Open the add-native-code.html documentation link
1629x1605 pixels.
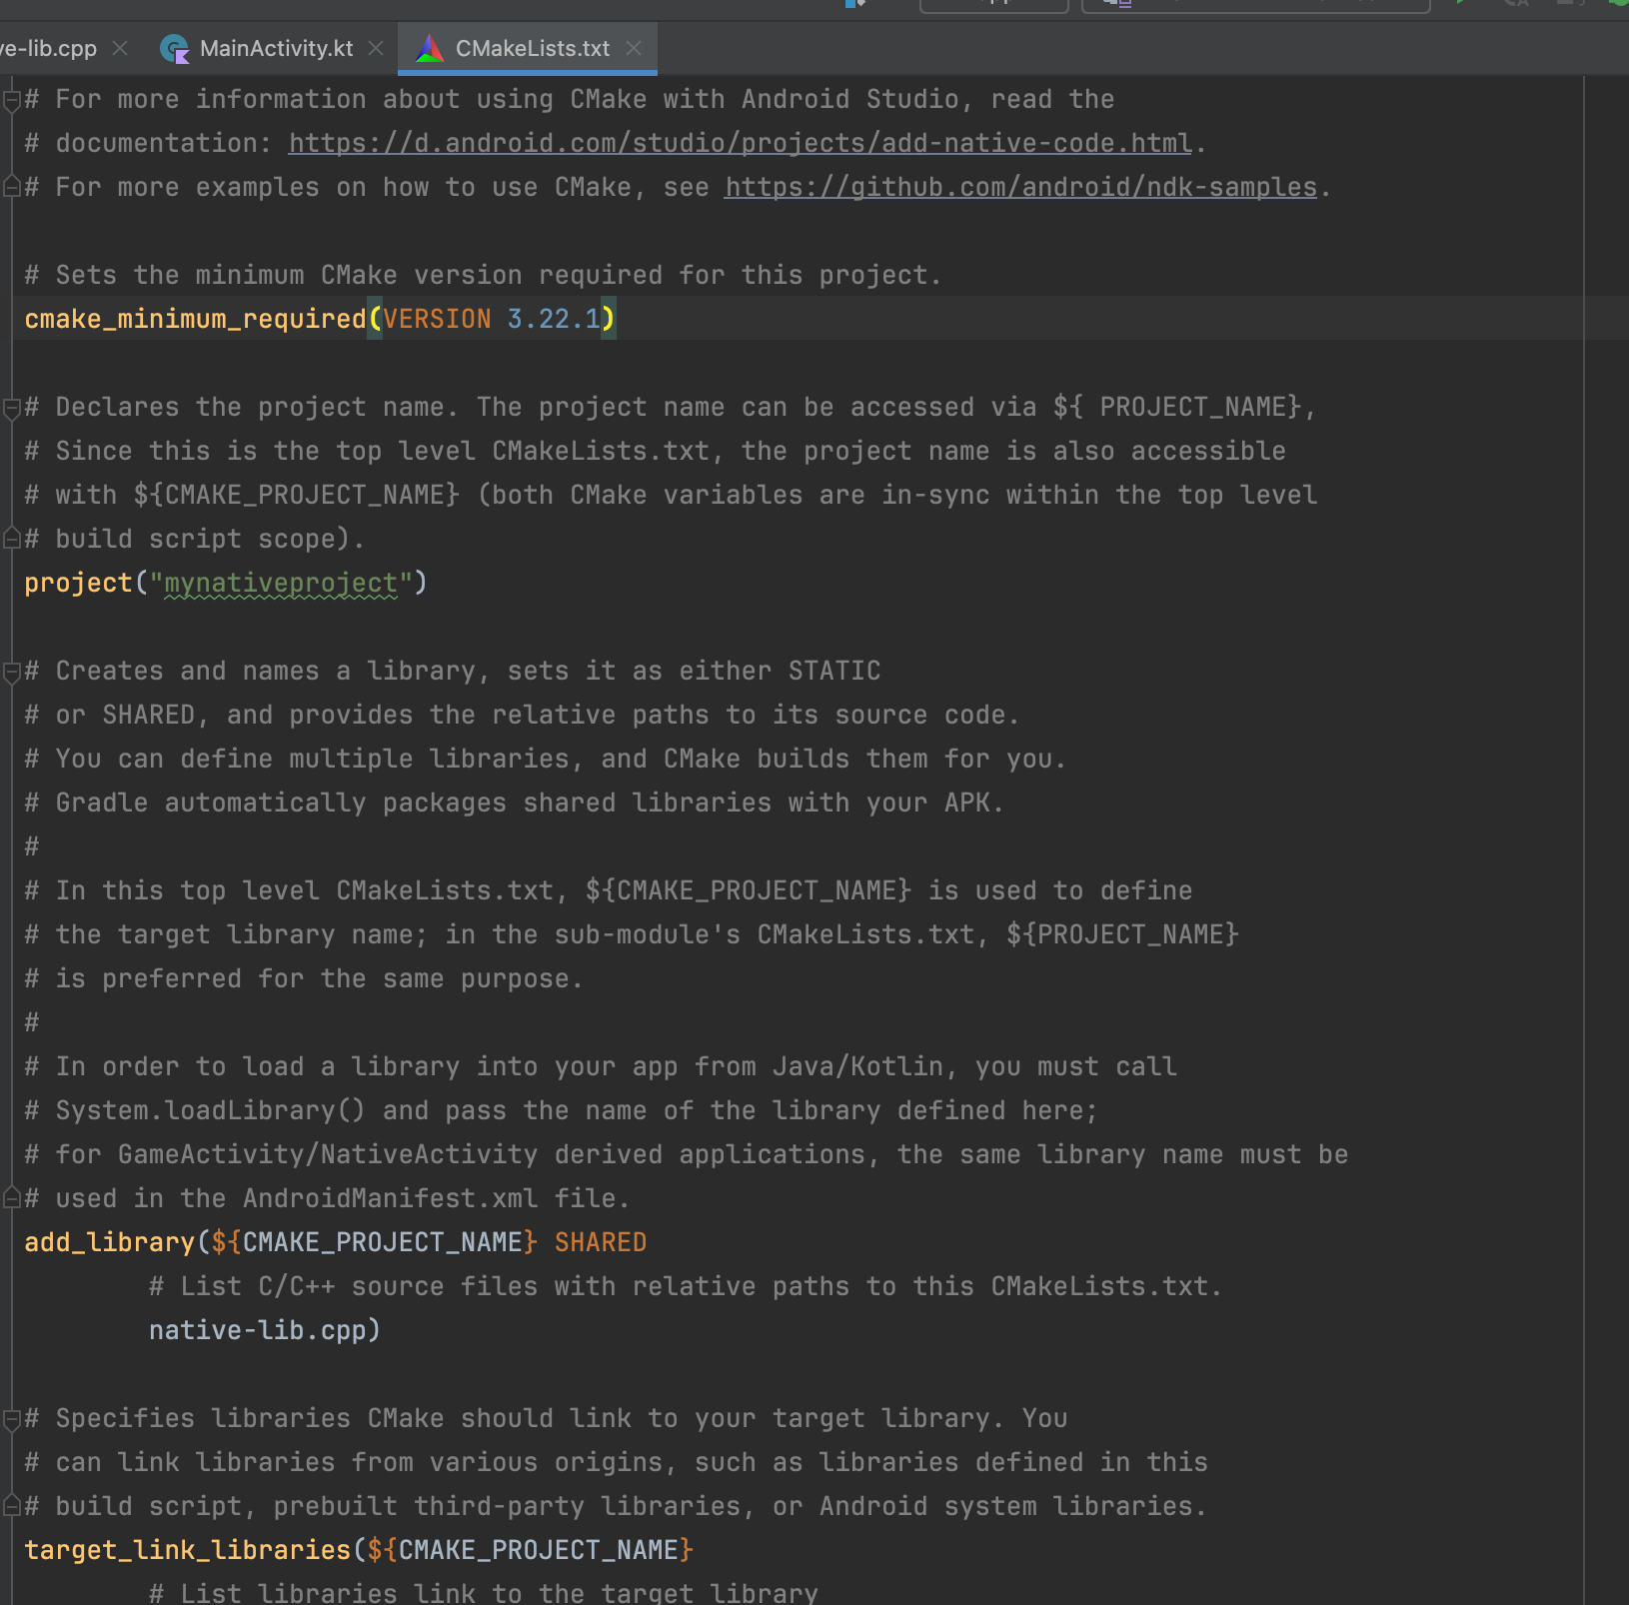pyautogui.click(x=741, y=143)
